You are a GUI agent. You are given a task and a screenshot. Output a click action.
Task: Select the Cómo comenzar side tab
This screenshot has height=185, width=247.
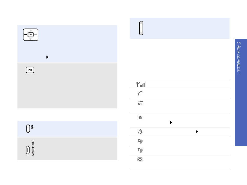coord(241,92)
